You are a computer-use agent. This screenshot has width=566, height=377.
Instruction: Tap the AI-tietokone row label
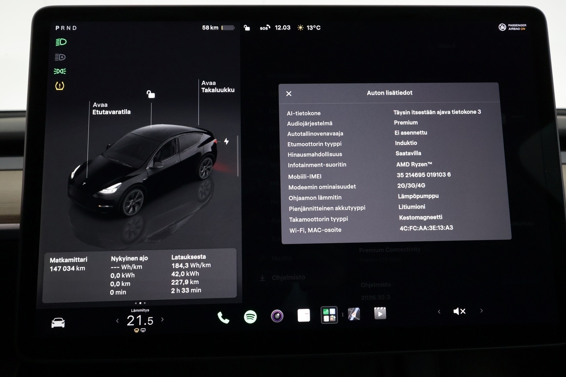point(304,113)
